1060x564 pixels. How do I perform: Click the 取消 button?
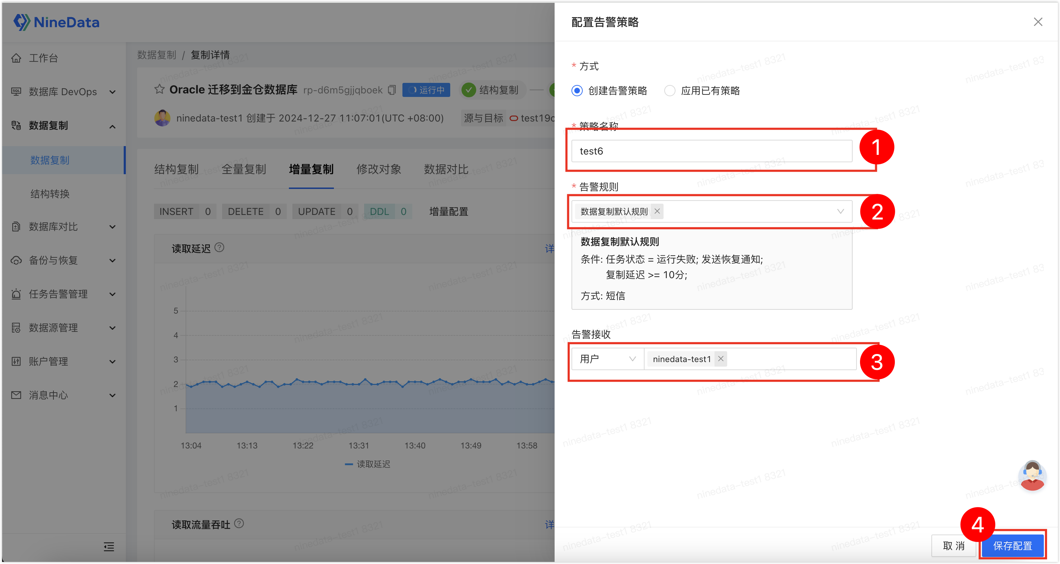(954, 545)
